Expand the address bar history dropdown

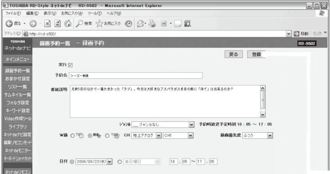click(289, 33)
